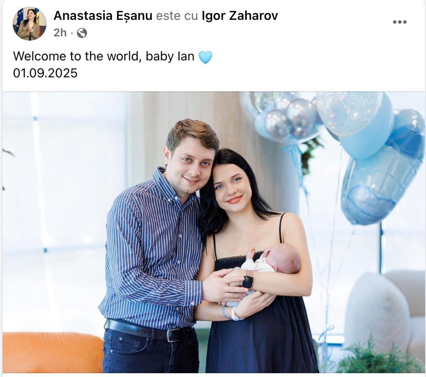The height and width of the screenshot is (377, 426).
Task: Open the three-dot post options menu
Action: point(399,22)
